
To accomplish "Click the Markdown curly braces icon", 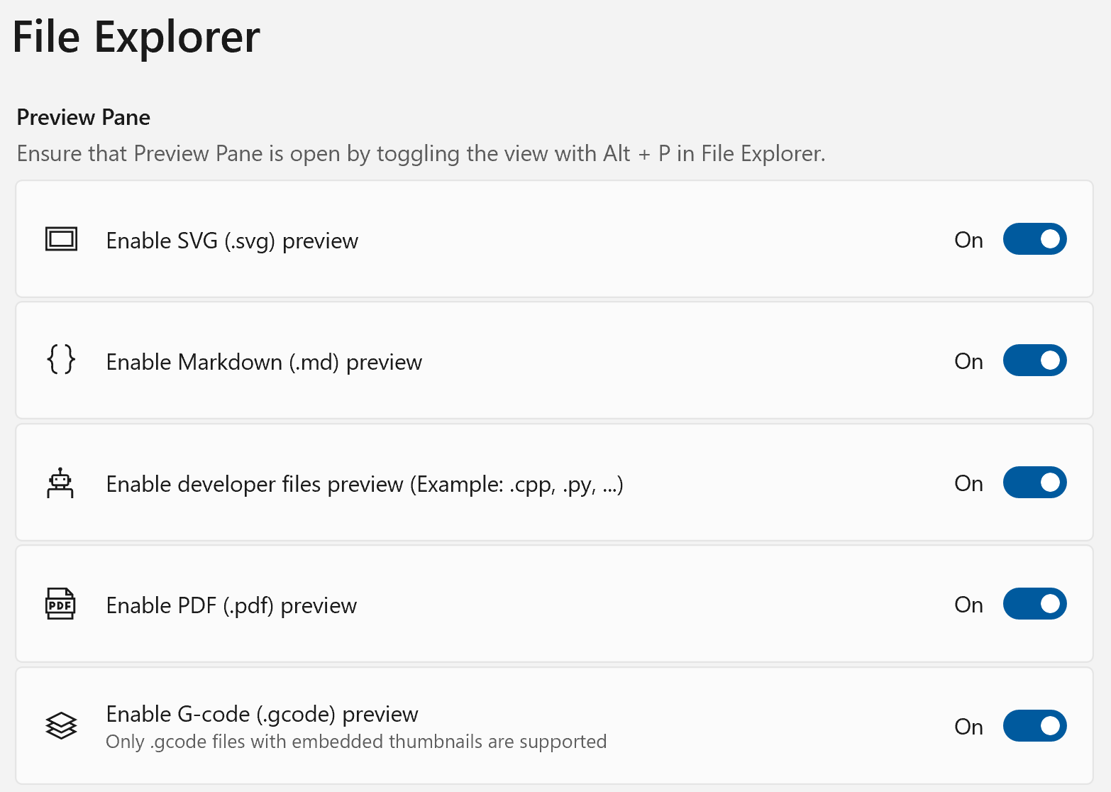I will point(61,360).
